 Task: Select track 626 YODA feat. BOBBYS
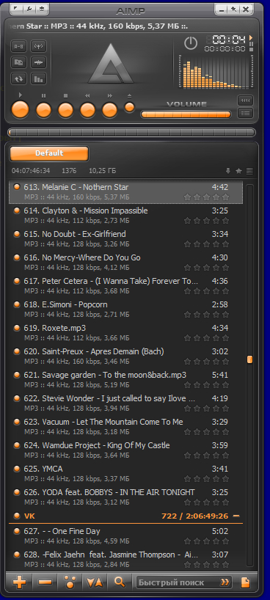pyautogui.click(x=125, y=497)
